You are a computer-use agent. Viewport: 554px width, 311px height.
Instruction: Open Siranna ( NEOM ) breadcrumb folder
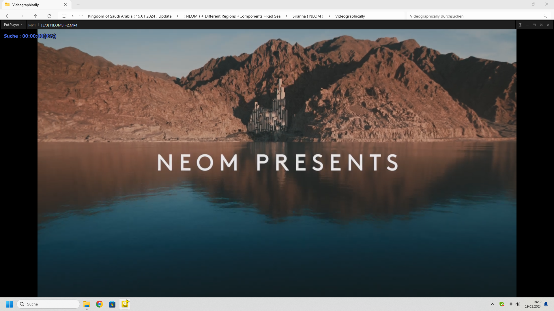[308, 16]
